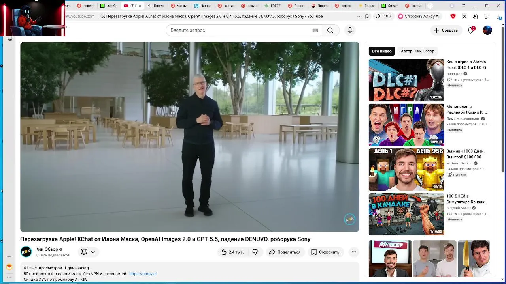This screenshot has width=506, height=284.
Task: Click the Как я играл в Atomic Heart title
Action: coord(466,65)
